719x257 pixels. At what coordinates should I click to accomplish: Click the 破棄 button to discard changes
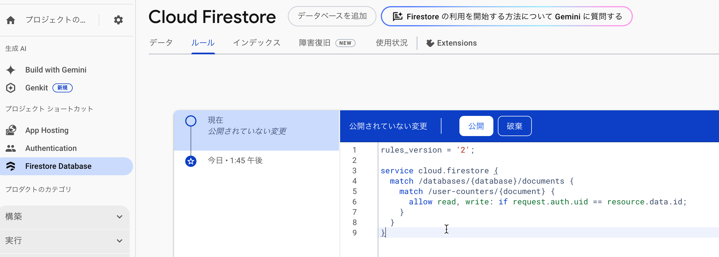pyautogui.click(x=515, y=126)
